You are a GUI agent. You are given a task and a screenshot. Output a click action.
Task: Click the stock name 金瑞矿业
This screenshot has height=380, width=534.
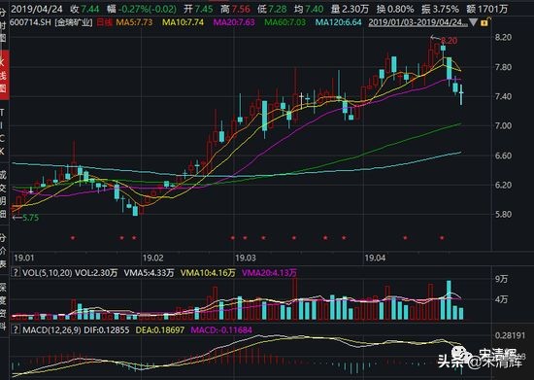point(74,22)
